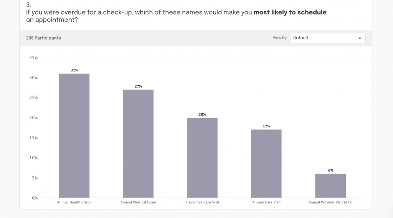This screenshot has width=393, height=218.
Task: Click the 20% data label
Action: (x=202, y=114)
